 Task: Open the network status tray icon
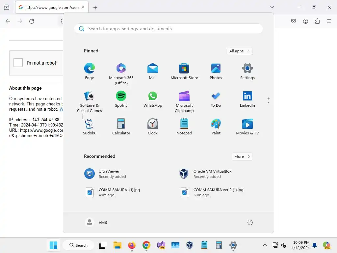point(275,245)
